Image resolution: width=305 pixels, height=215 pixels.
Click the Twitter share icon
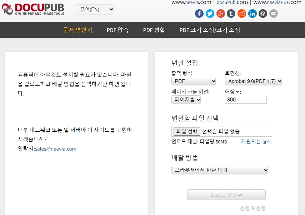[x=210, y=14]
